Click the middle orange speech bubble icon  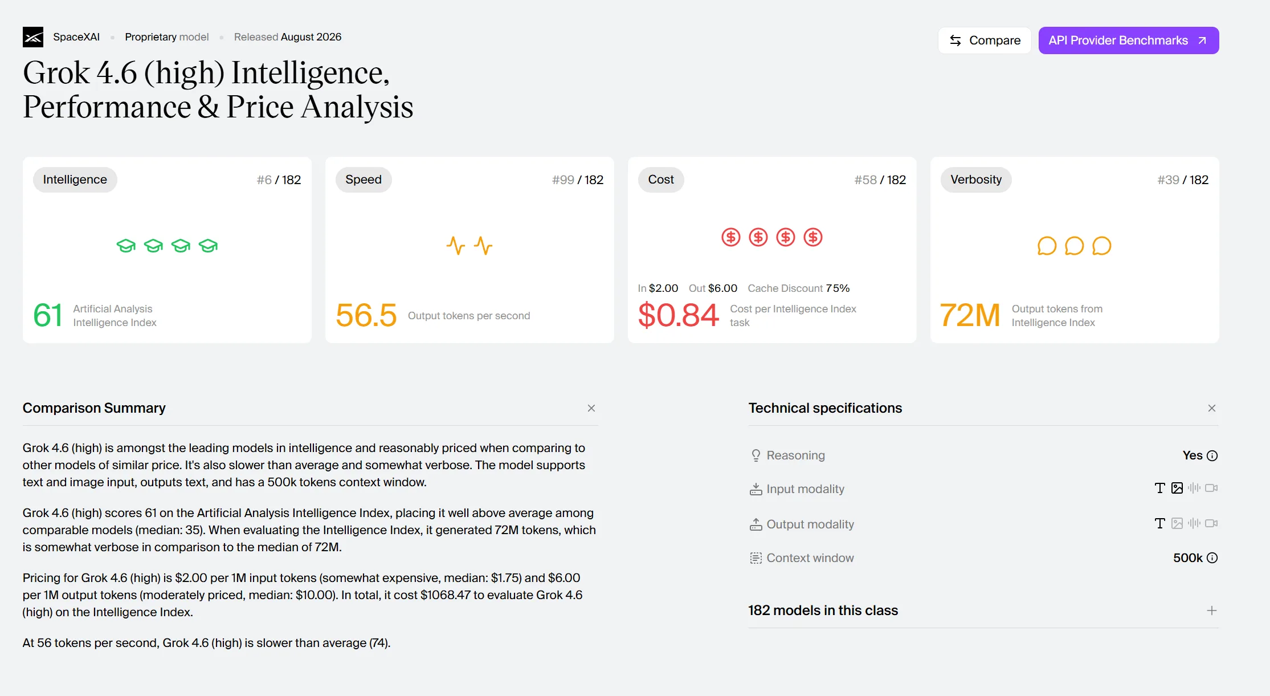click(1074, 246)
